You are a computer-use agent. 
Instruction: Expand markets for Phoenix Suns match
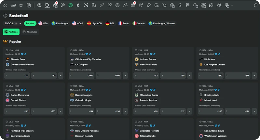coord(61,76)
